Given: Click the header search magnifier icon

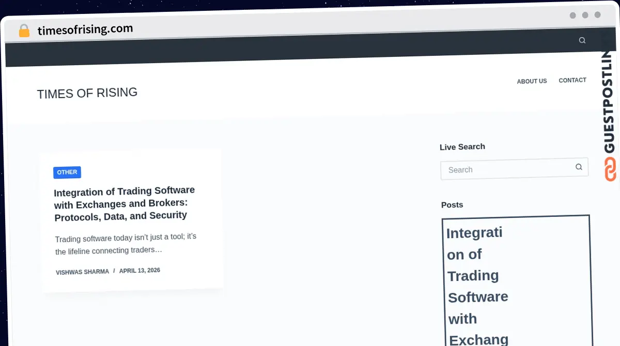Looking at the screenshot, I should tap(582, 40).
